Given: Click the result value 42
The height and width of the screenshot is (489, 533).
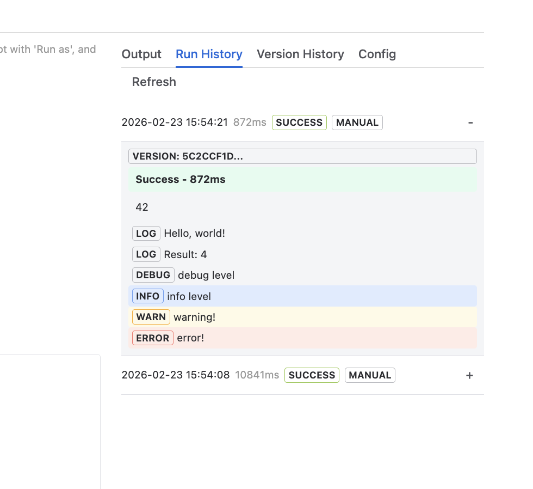Looking at the screenshot, I should [x=142, y=207].
